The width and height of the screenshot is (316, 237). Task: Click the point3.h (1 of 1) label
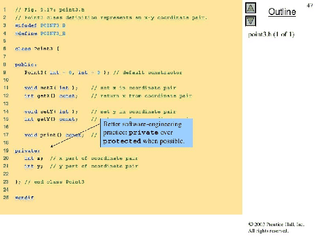[x=271, y=35]
